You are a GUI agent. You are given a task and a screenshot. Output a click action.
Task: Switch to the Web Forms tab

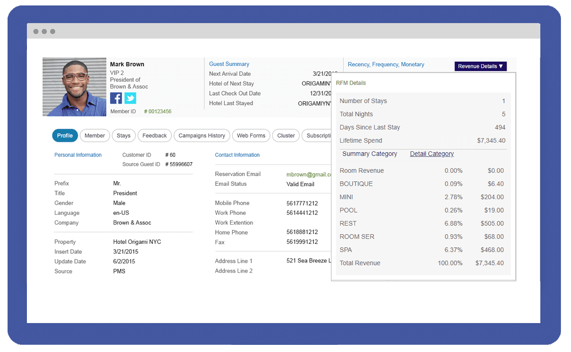coord(251,136)
